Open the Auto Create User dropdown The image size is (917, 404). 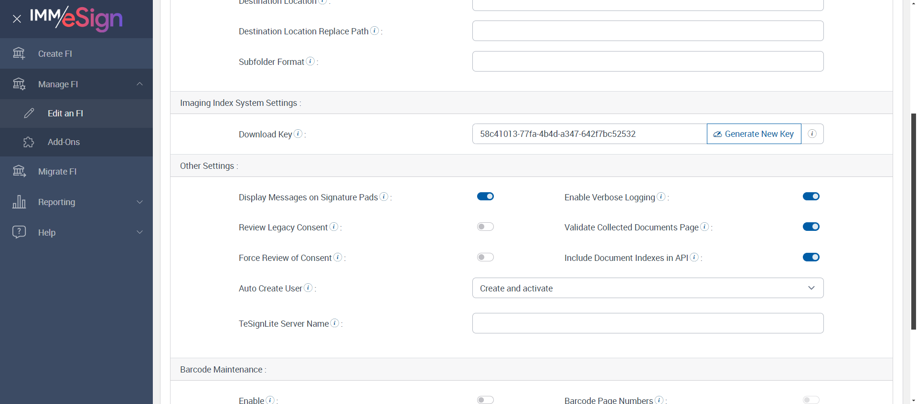pyautogui.click(x=648, y=288)
